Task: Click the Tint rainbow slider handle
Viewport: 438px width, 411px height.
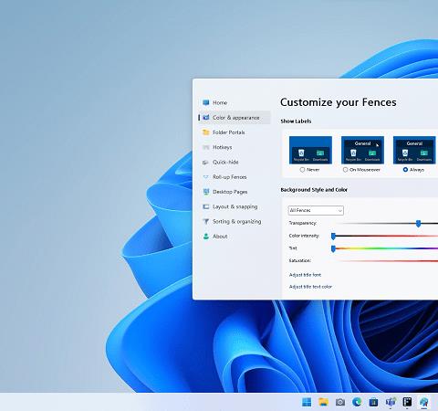Action: (x=333, y=248)
